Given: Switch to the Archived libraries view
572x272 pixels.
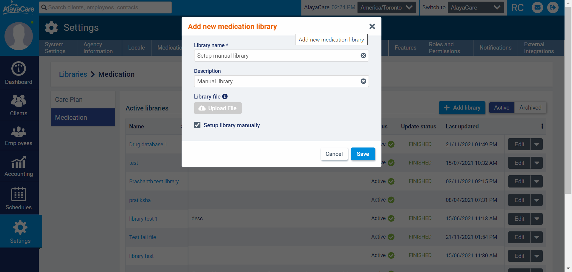Looking at the screenshot, I should click(530, 108).
